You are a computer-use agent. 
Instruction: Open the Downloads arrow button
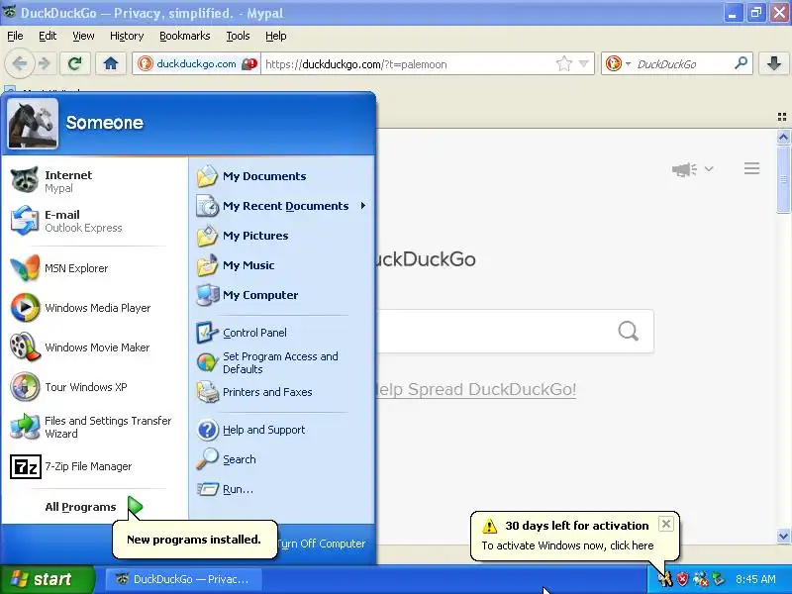click(774, 63)
